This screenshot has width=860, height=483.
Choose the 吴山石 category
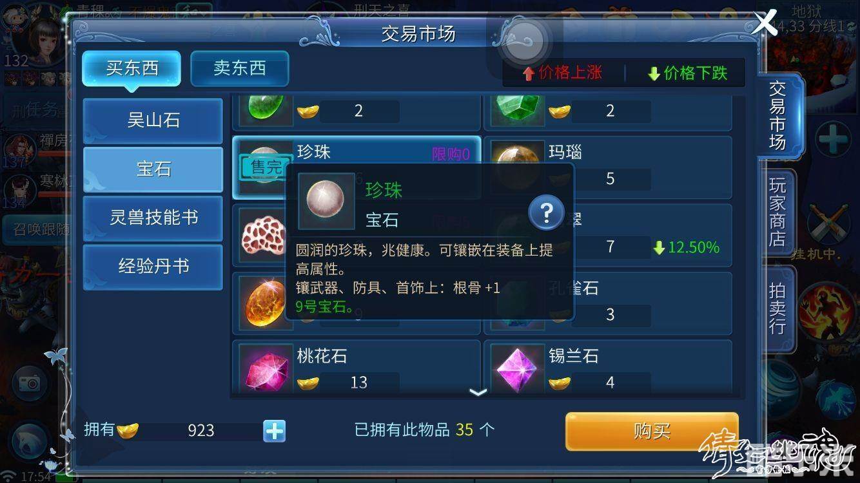(x=153, y=120)
